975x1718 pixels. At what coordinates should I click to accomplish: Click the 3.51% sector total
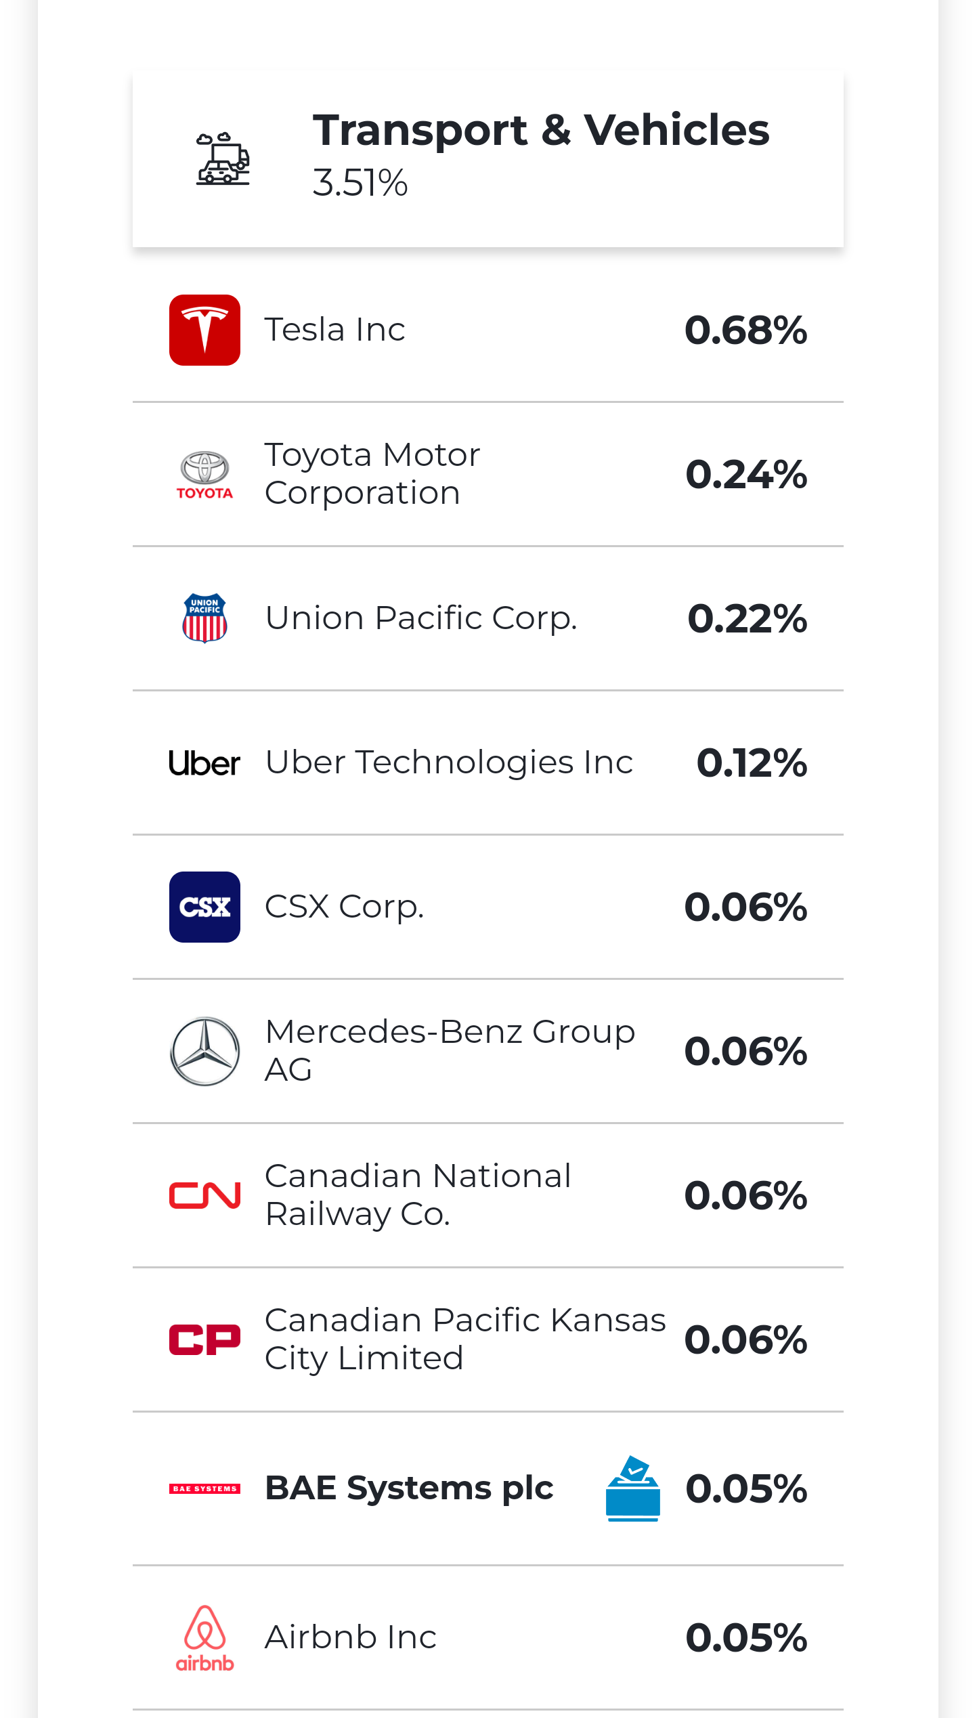click(360, 183)
